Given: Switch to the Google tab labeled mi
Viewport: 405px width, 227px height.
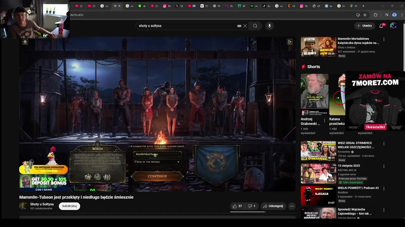Looking at the screenshot, I should [x=105, y=6].
